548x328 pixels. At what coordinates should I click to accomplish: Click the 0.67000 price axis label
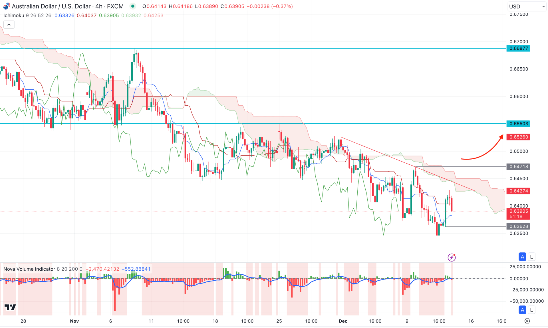(x=519, y=42)
